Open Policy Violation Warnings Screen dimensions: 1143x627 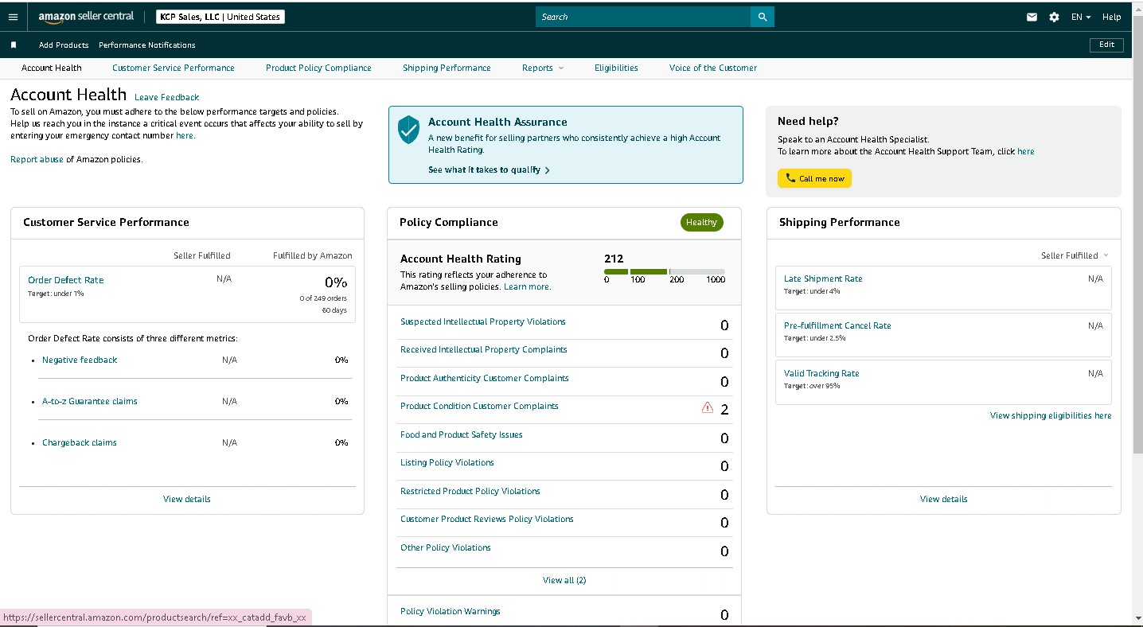click(451, 611)
